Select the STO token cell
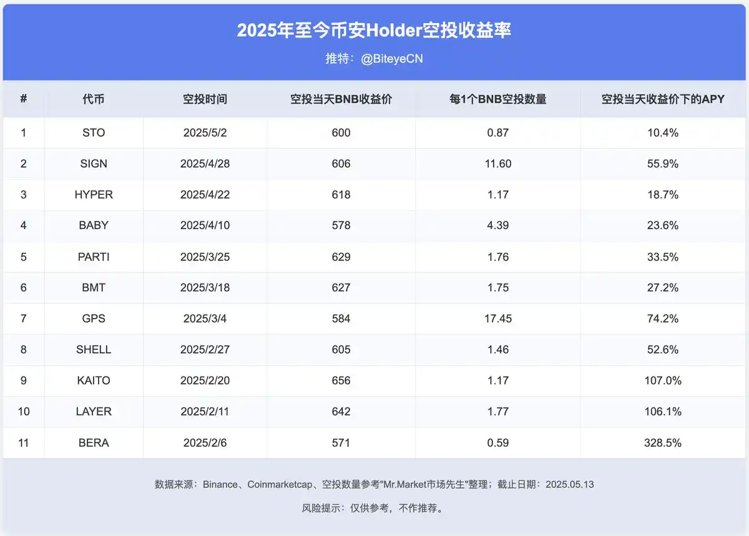Viewport: 749px width, 536px height. [94, 133]
